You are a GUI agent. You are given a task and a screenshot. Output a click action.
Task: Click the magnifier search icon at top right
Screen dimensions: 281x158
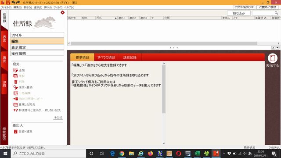(276, 13)
